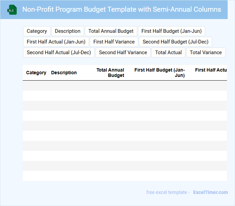This screenshot has height=206, width=235.
Task: Select the First Half Variance tag
Action: pos(114,42)
